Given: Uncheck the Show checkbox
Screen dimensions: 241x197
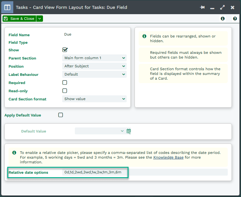Looking at the screenshot, I should coord(65,50).
